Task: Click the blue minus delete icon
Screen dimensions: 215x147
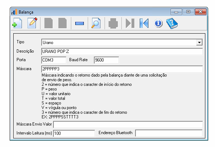Action: pos(80,23)
